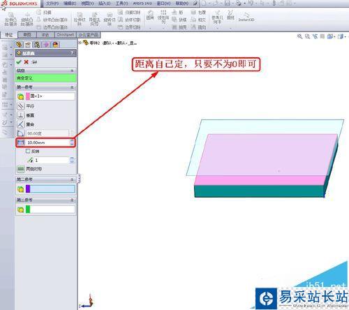Click the offset distance field showing 10.00mm
The width and height of the screenshot is (349, 310).
(x=47, y=142)
